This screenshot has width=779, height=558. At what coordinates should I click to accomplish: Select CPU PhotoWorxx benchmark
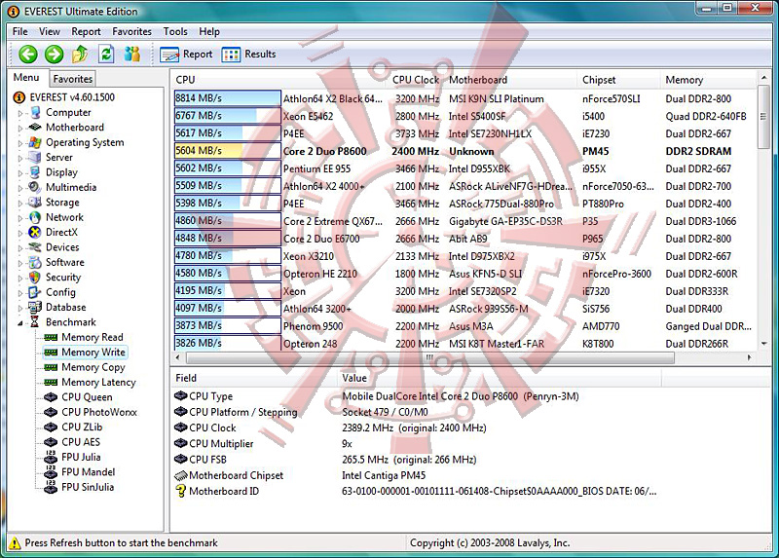[x=99, y=412]
